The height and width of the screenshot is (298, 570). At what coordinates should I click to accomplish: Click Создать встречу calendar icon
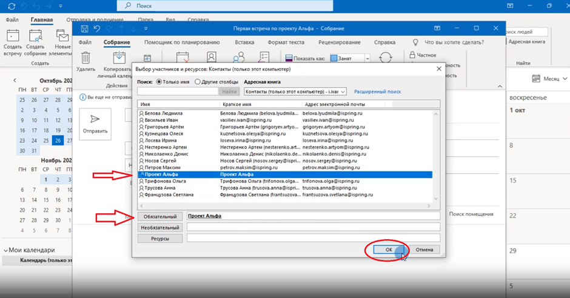click(13, 37)
